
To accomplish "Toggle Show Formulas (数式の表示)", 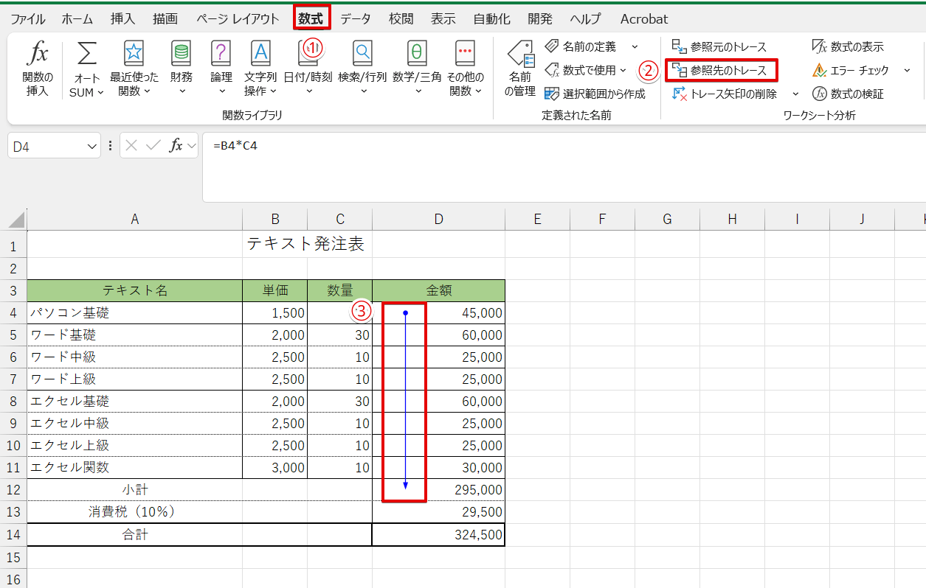I will click(848, 46).
